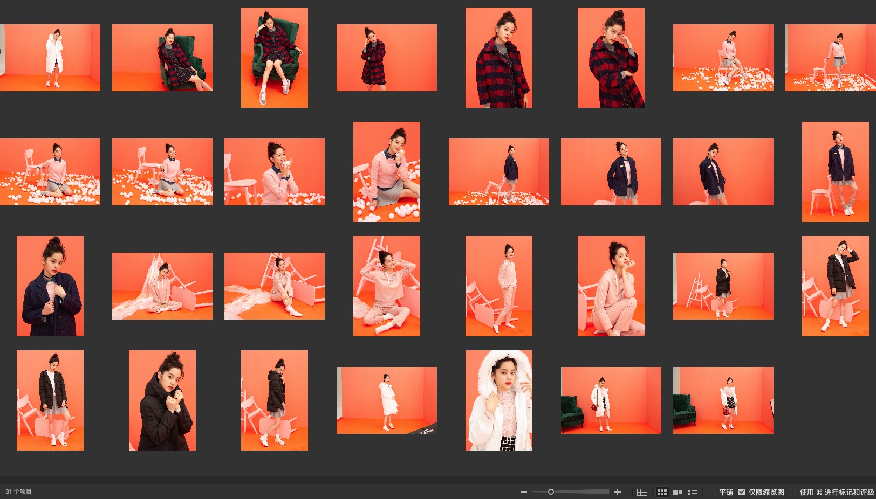Uncheck the 仅限缩览图 checkbox
Screen dimensions: 876x499
(742, 492)
